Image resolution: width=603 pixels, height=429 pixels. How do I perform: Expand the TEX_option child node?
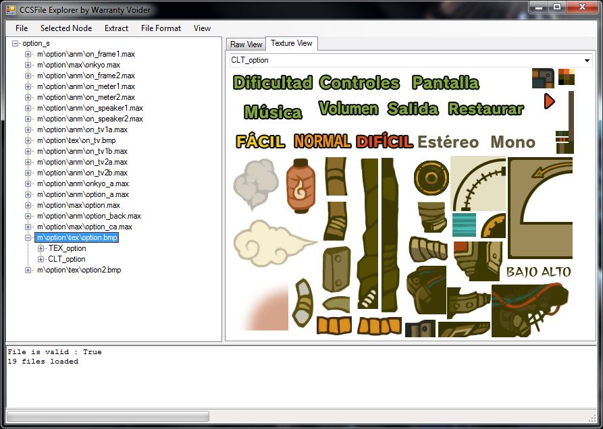point(41,248)
